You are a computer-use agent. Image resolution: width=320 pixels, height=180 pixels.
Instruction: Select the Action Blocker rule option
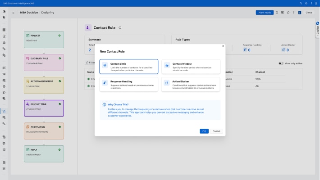pyautogui.click(x=191, y=84)
